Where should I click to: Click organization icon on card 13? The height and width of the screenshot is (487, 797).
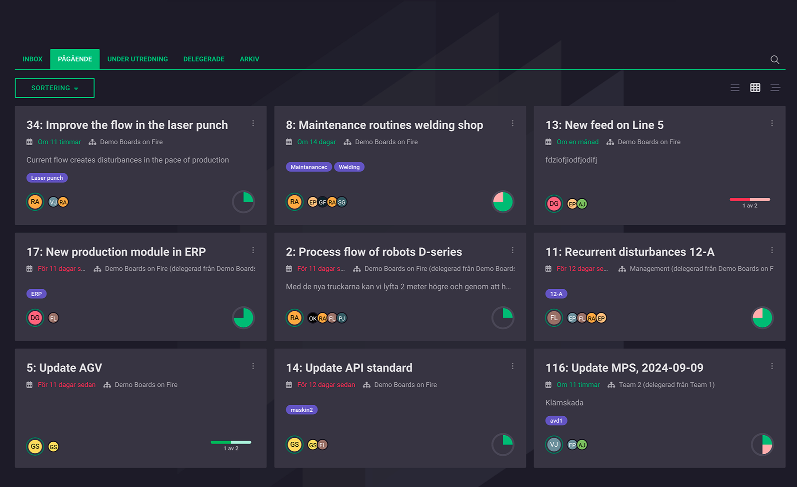click(x=610, y=142)
